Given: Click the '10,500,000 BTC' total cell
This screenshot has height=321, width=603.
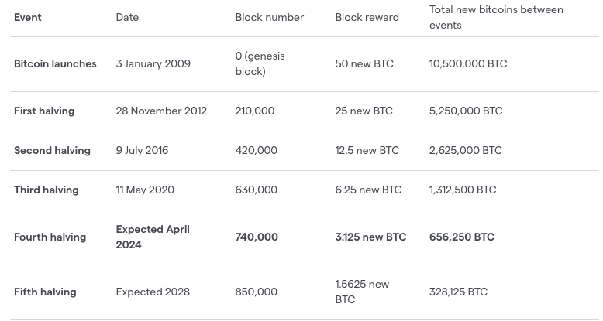Looking at the screenshot, I should point(468,63).
